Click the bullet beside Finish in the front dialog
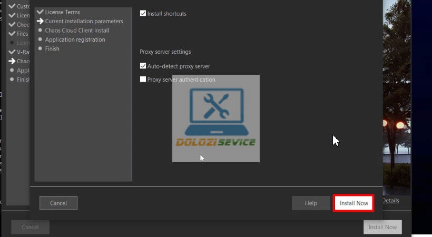This screenshot has width=432, height=237. [40, 48]
